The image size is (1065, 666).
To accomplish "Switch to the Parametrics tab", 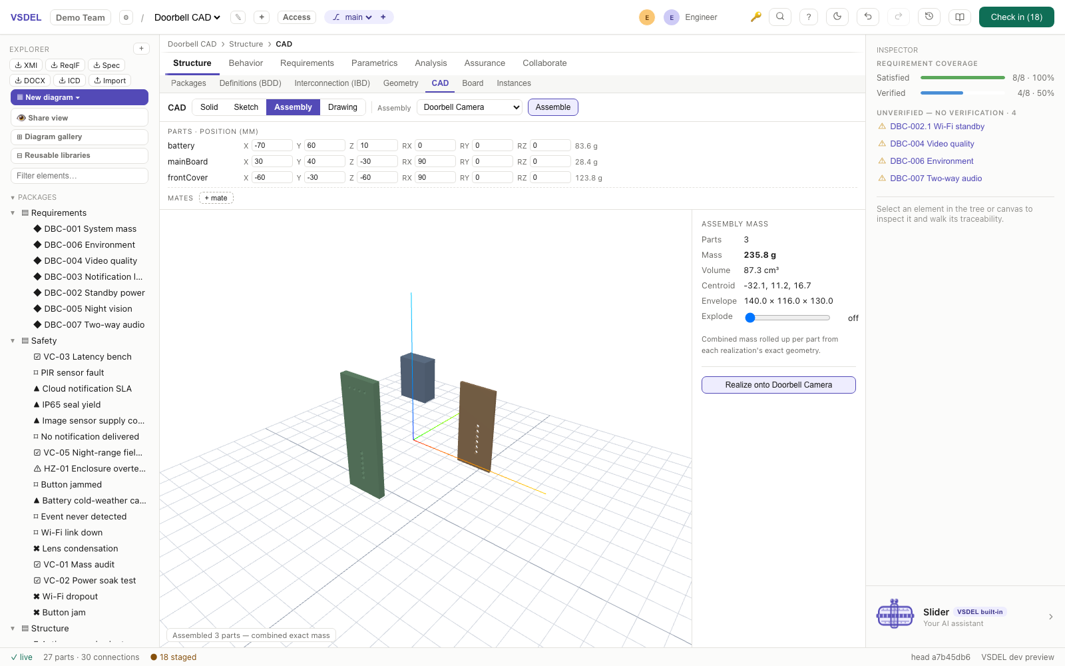I will [375, 63].
